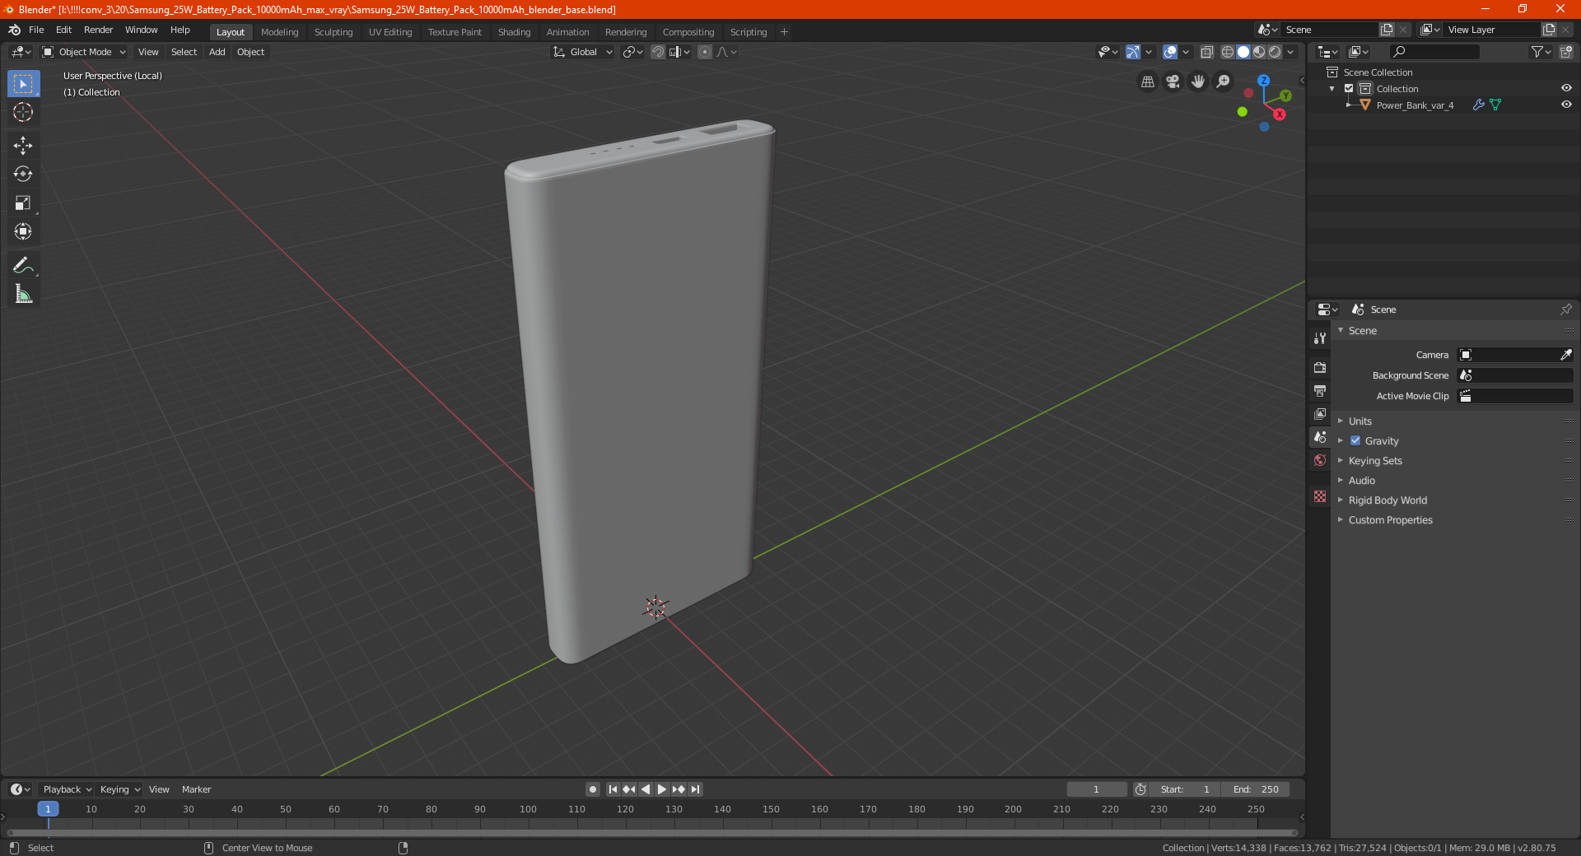1581x856 pixels.
Task: Open the View Layer properties tab
Action: (x=1320, y=413)
